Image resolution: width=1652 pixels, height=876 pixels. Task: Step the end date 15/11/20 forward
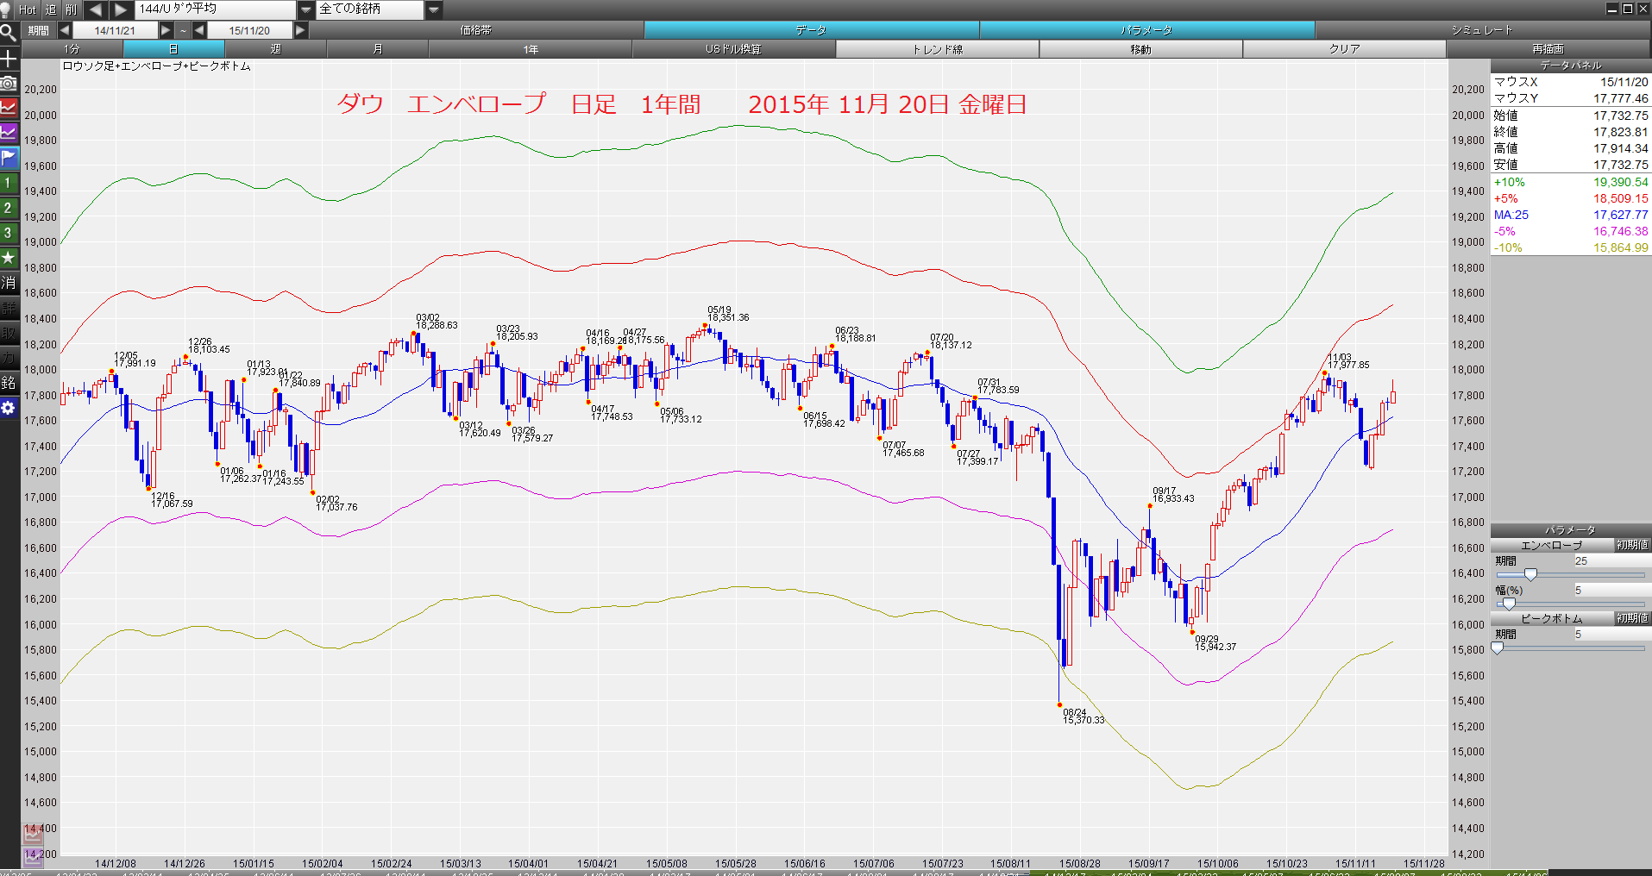(300, 30)
